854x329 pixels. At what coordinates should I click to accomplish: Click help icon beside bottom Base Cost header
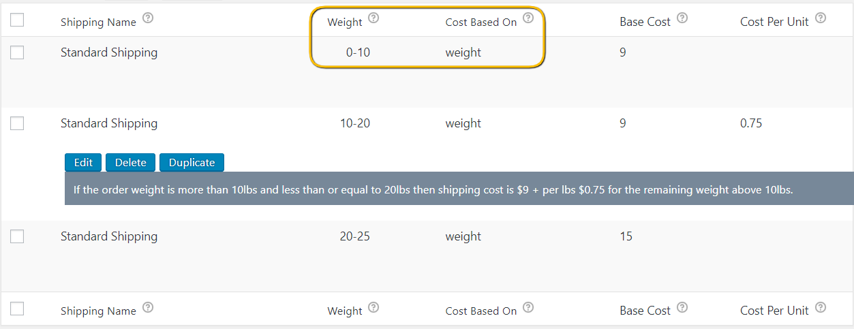[x=682, y=307]
